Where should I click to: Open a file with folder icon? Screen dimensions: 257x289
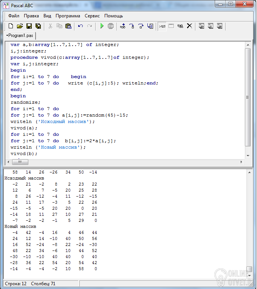pyautogui.click(x=20, y=26)
